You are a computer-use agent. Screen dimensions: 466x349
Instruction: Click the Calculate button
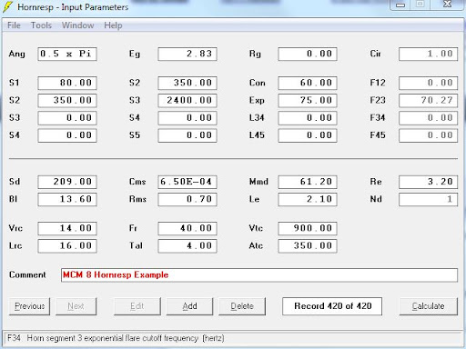(428, 306)
